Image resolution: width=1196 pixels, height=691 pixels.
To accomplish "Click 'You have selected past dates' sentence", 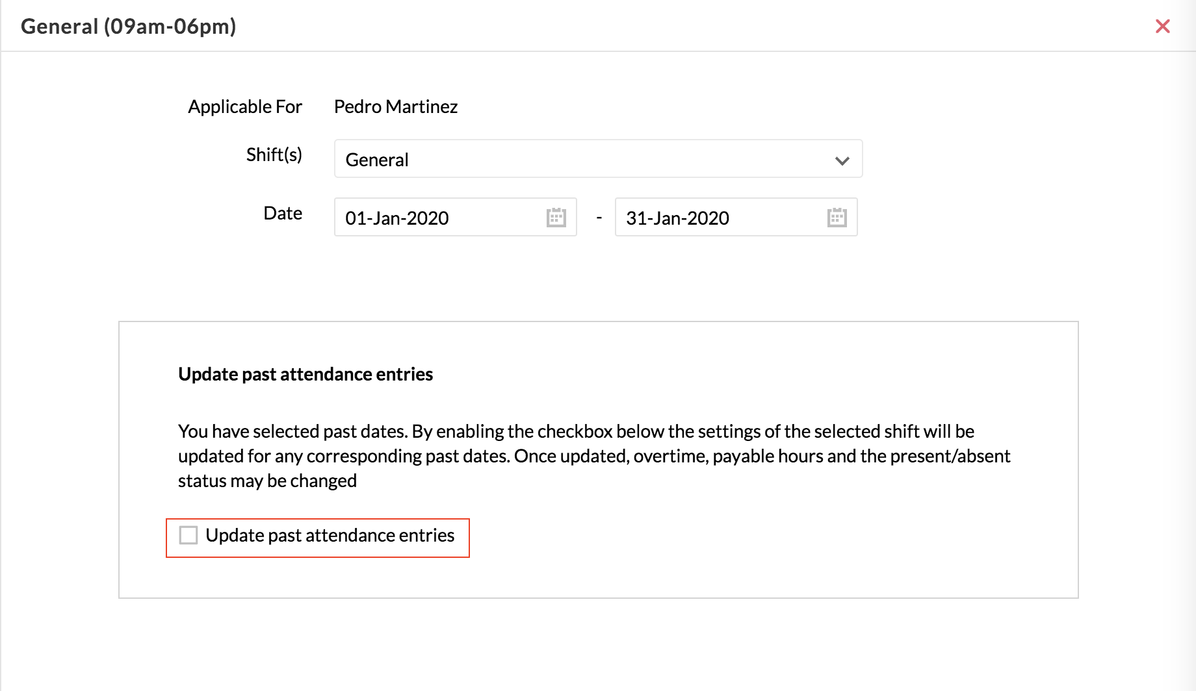I will point(292,431).
